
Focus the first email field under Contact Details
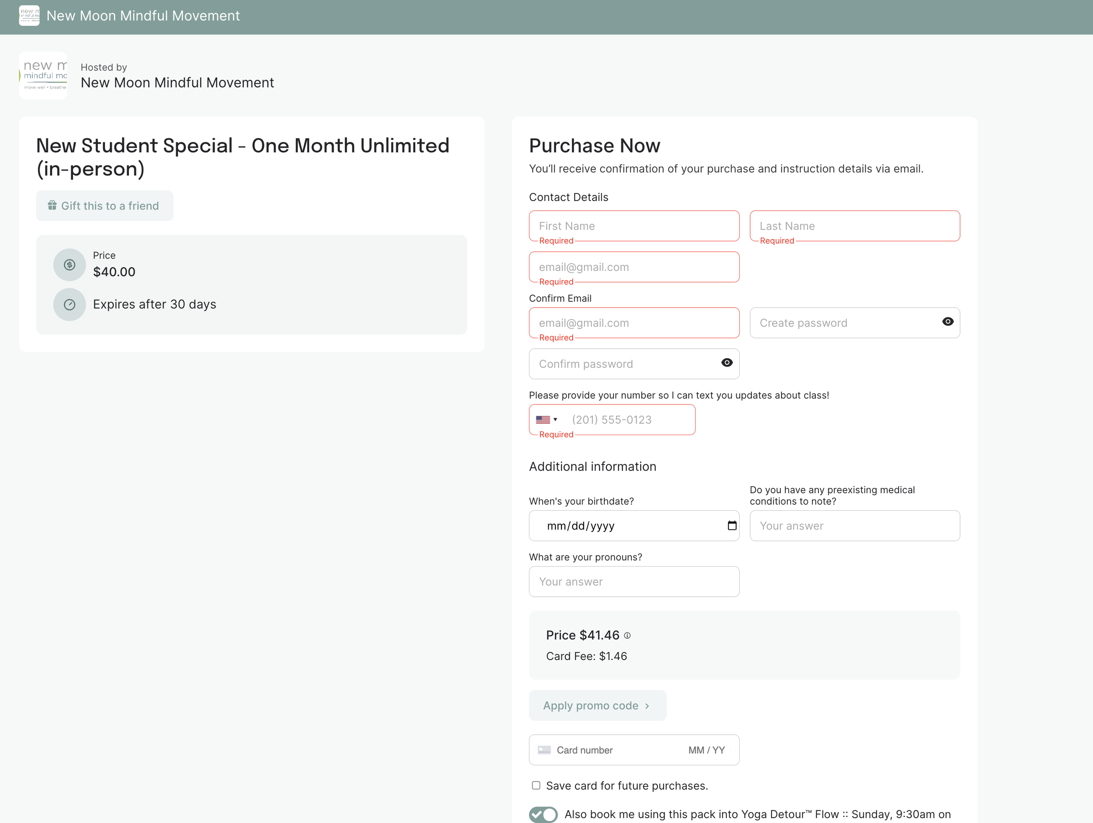(634, 267)
